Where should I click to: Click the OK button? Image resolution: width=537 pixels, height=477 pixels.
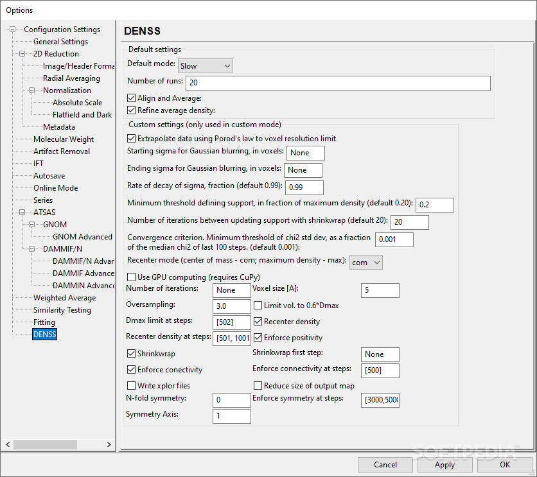[505, 465]
